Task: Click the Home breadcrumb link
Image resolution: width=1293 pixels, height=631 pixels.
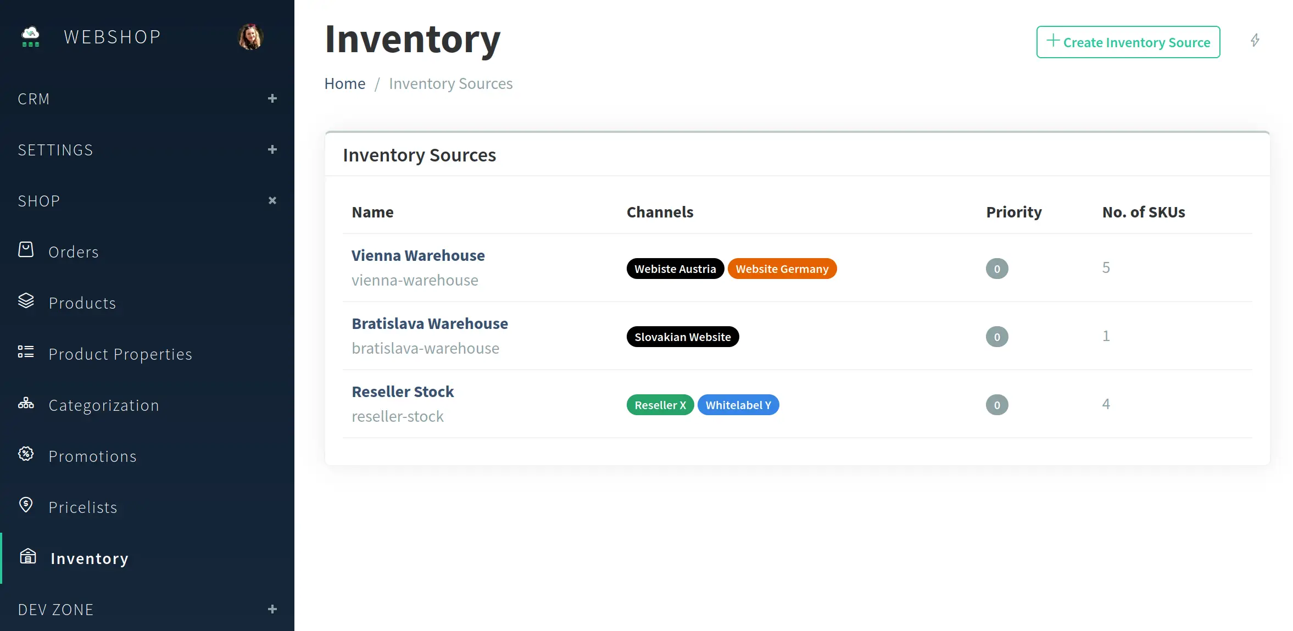Action: tap(345, 83)
